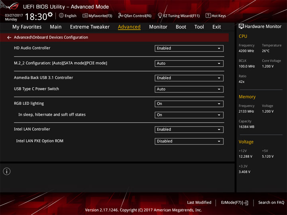Click Last Modified button
Image resolution: width=287 pixels, height=215 pixels.
pyautogui.click(x=199, y=203)
